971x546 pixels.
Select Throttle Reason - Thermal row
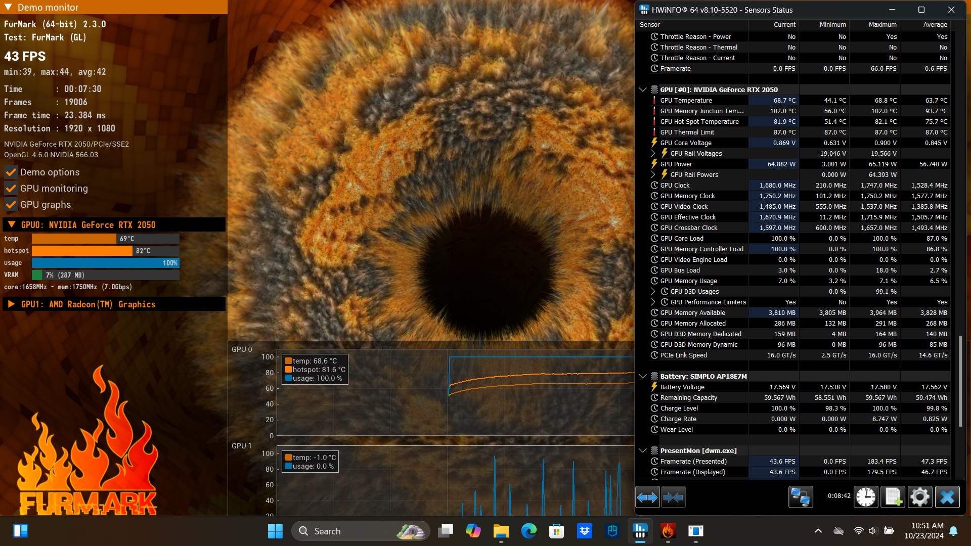point(793,47)
